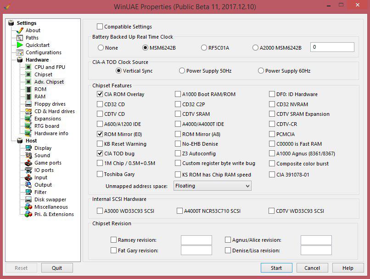Go to the Floppy drives page
Screen dimensions: 370x279
tap(50, 104)
